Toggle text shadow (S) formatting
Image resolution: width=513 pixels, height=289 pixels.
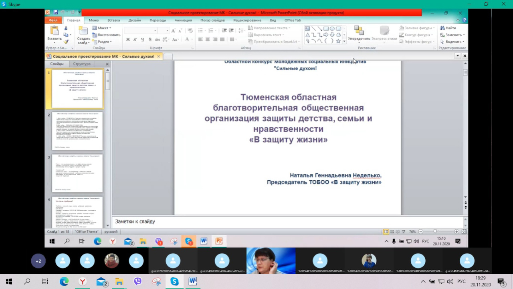point(150,39)
